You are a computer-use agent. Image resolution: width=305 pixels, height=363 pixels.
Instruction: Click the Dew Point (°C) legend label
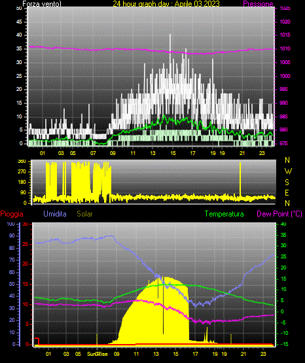tap(279, 214)
